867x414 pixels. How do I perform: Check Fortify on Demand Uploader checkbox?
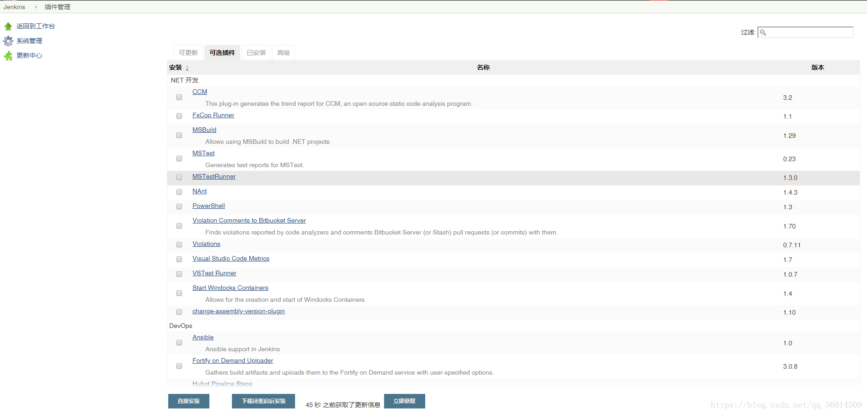179,366
